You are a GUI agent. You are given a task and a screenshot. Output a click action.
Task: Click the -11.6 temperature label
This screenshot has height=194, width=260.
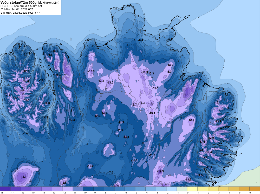(x=134, y=161)
